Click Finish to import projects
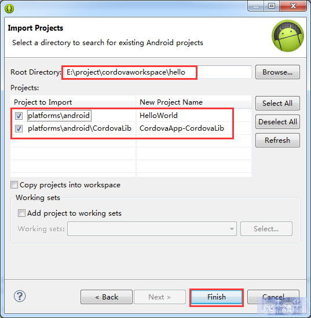Viewport: 311px width, 318px height. [217, 297]
